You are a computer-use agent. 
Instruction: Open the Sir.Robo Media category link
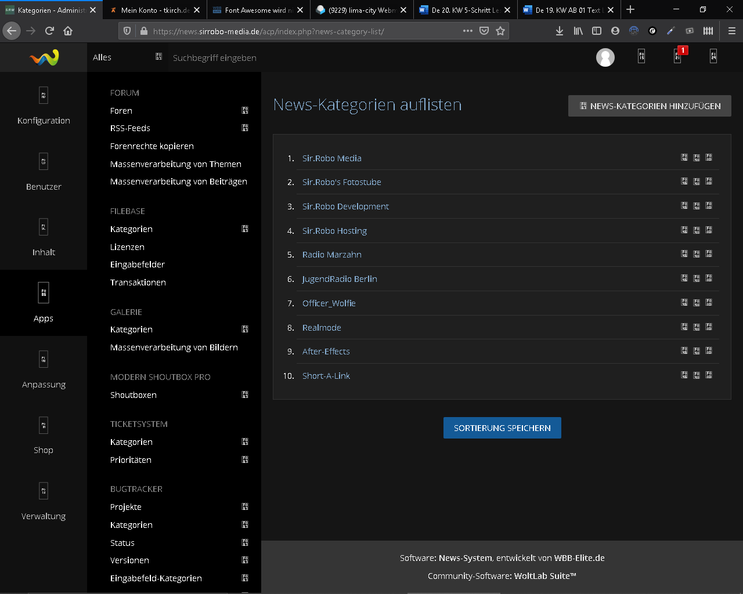point(332,158)
